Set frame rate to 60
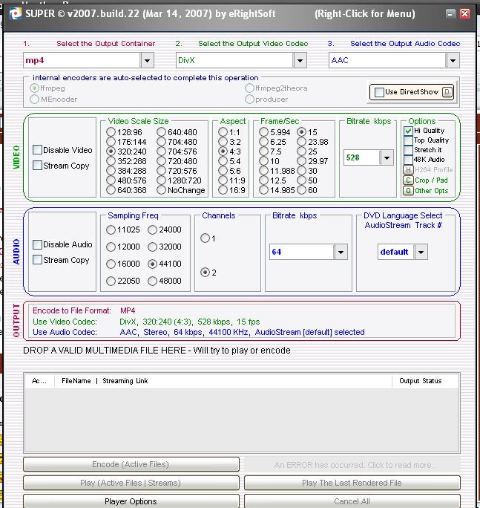 pos(301,190)
